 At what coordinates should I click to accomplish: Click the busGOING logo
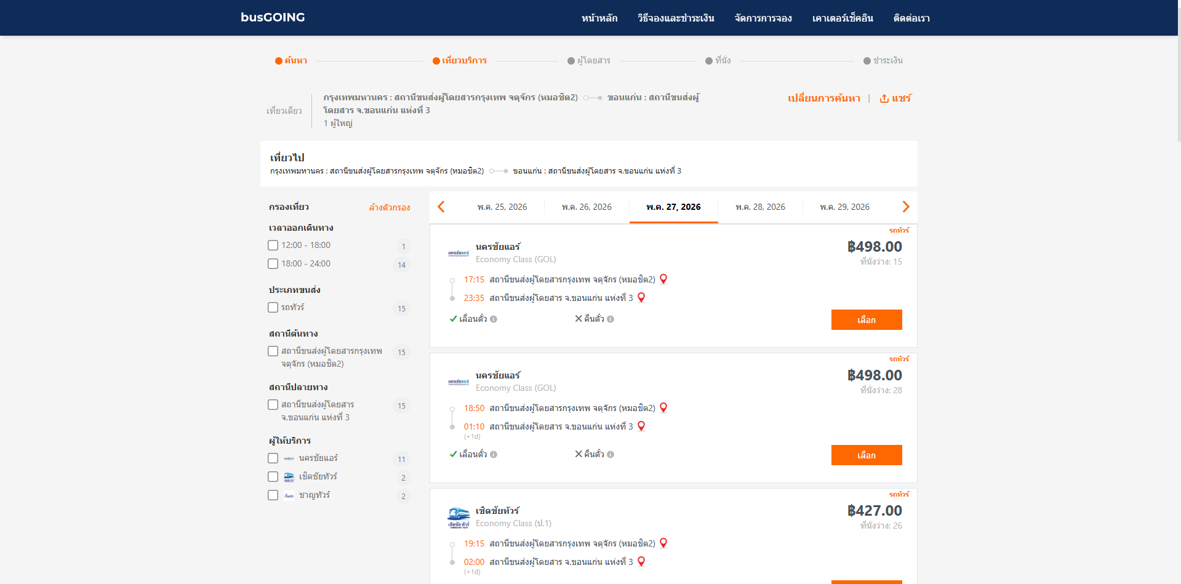[273, 17]
